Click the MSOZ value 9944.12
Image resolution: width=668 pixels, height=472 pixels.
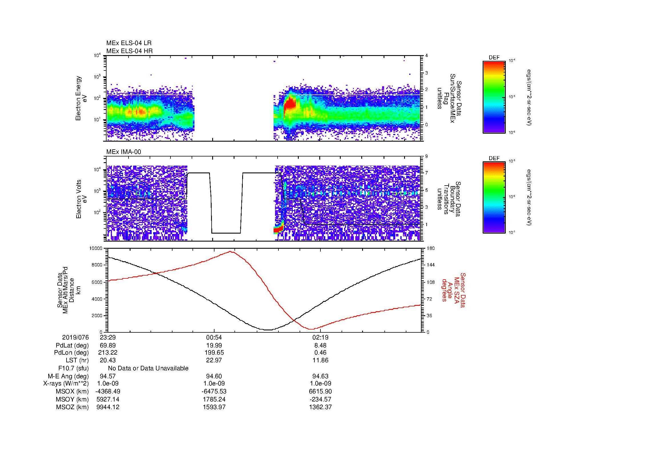point(108,407)
